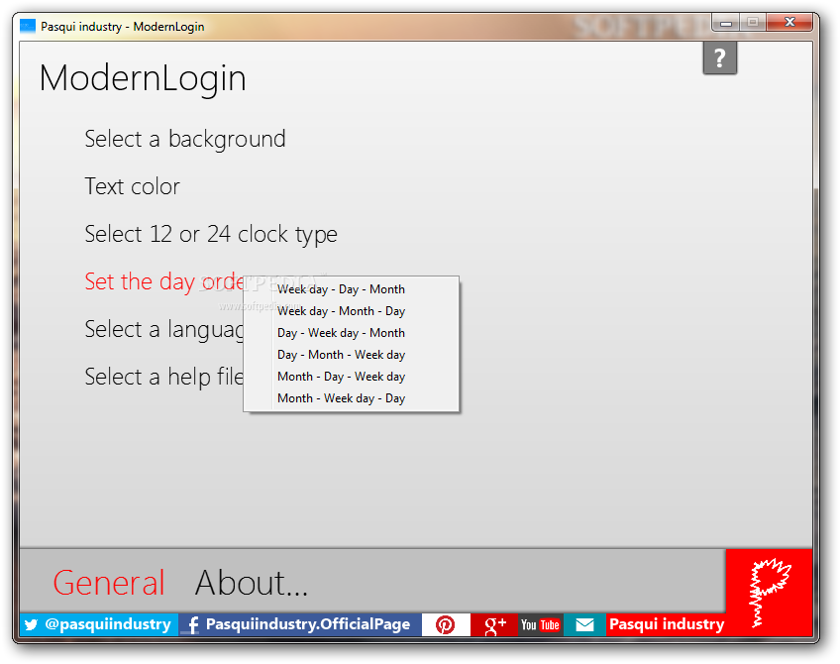Click Set the day order option

point(163,281)
